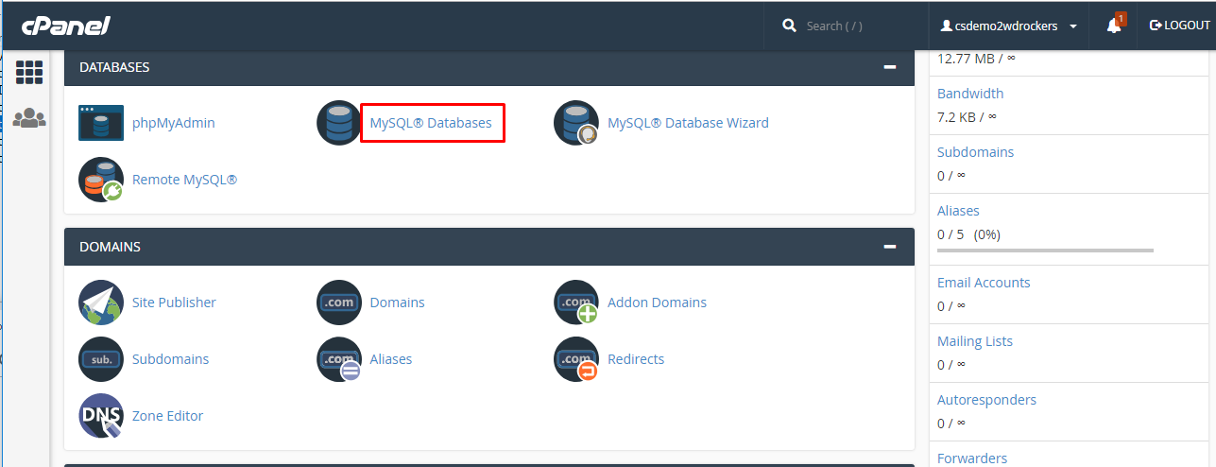Collapse the Domains section
The width and height of the screenshot is (1216, 467).
[x=889, y=247]
